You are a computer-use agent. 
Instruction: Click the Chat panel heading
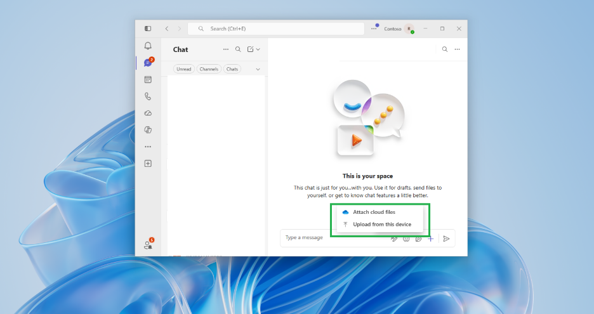[180, 49]
